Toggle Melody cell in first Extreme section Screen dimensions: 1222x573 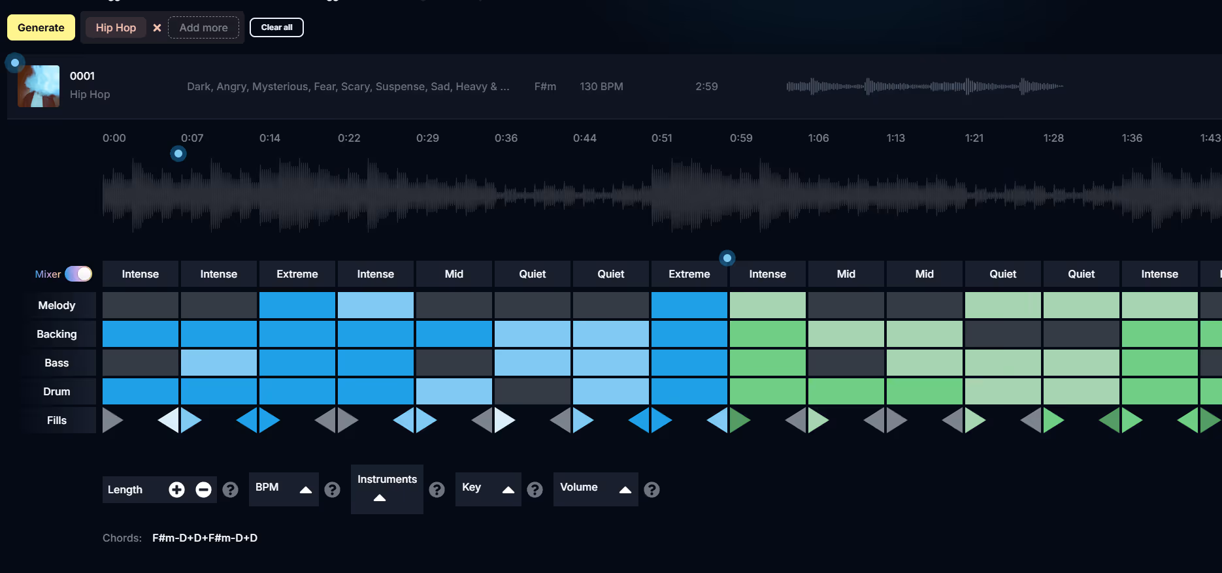tap(297, 305)
